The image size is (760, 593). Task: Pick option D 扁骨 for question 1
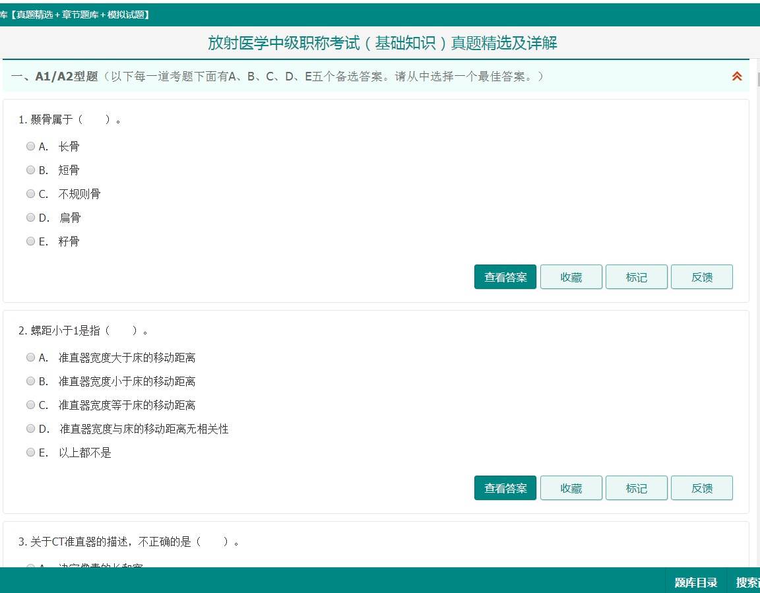[x=30, y=217]
